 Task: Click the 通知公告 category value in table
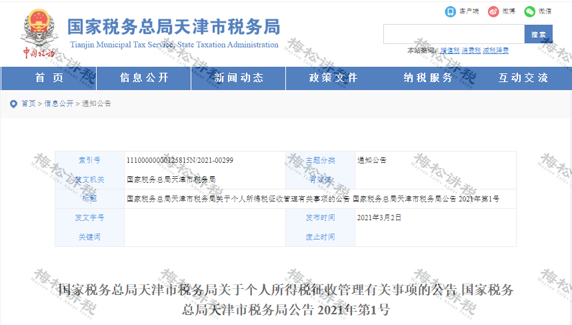372,160
